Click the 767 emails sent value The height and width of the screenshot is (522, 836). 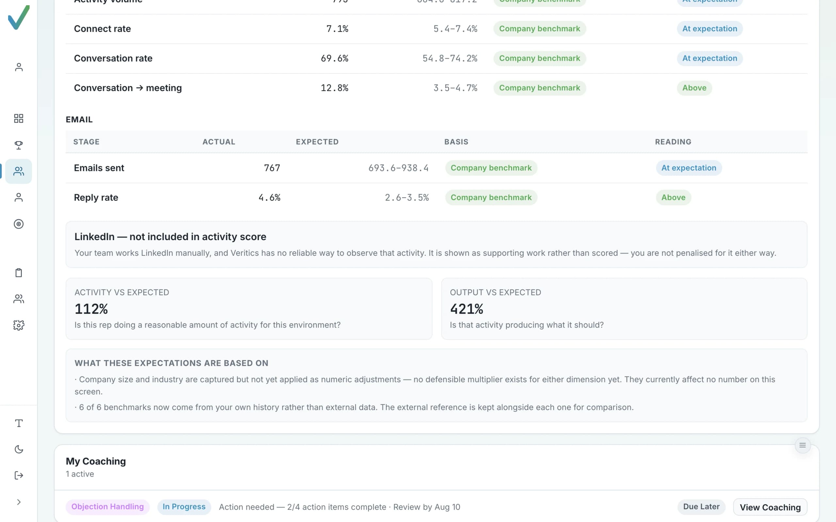272,168
